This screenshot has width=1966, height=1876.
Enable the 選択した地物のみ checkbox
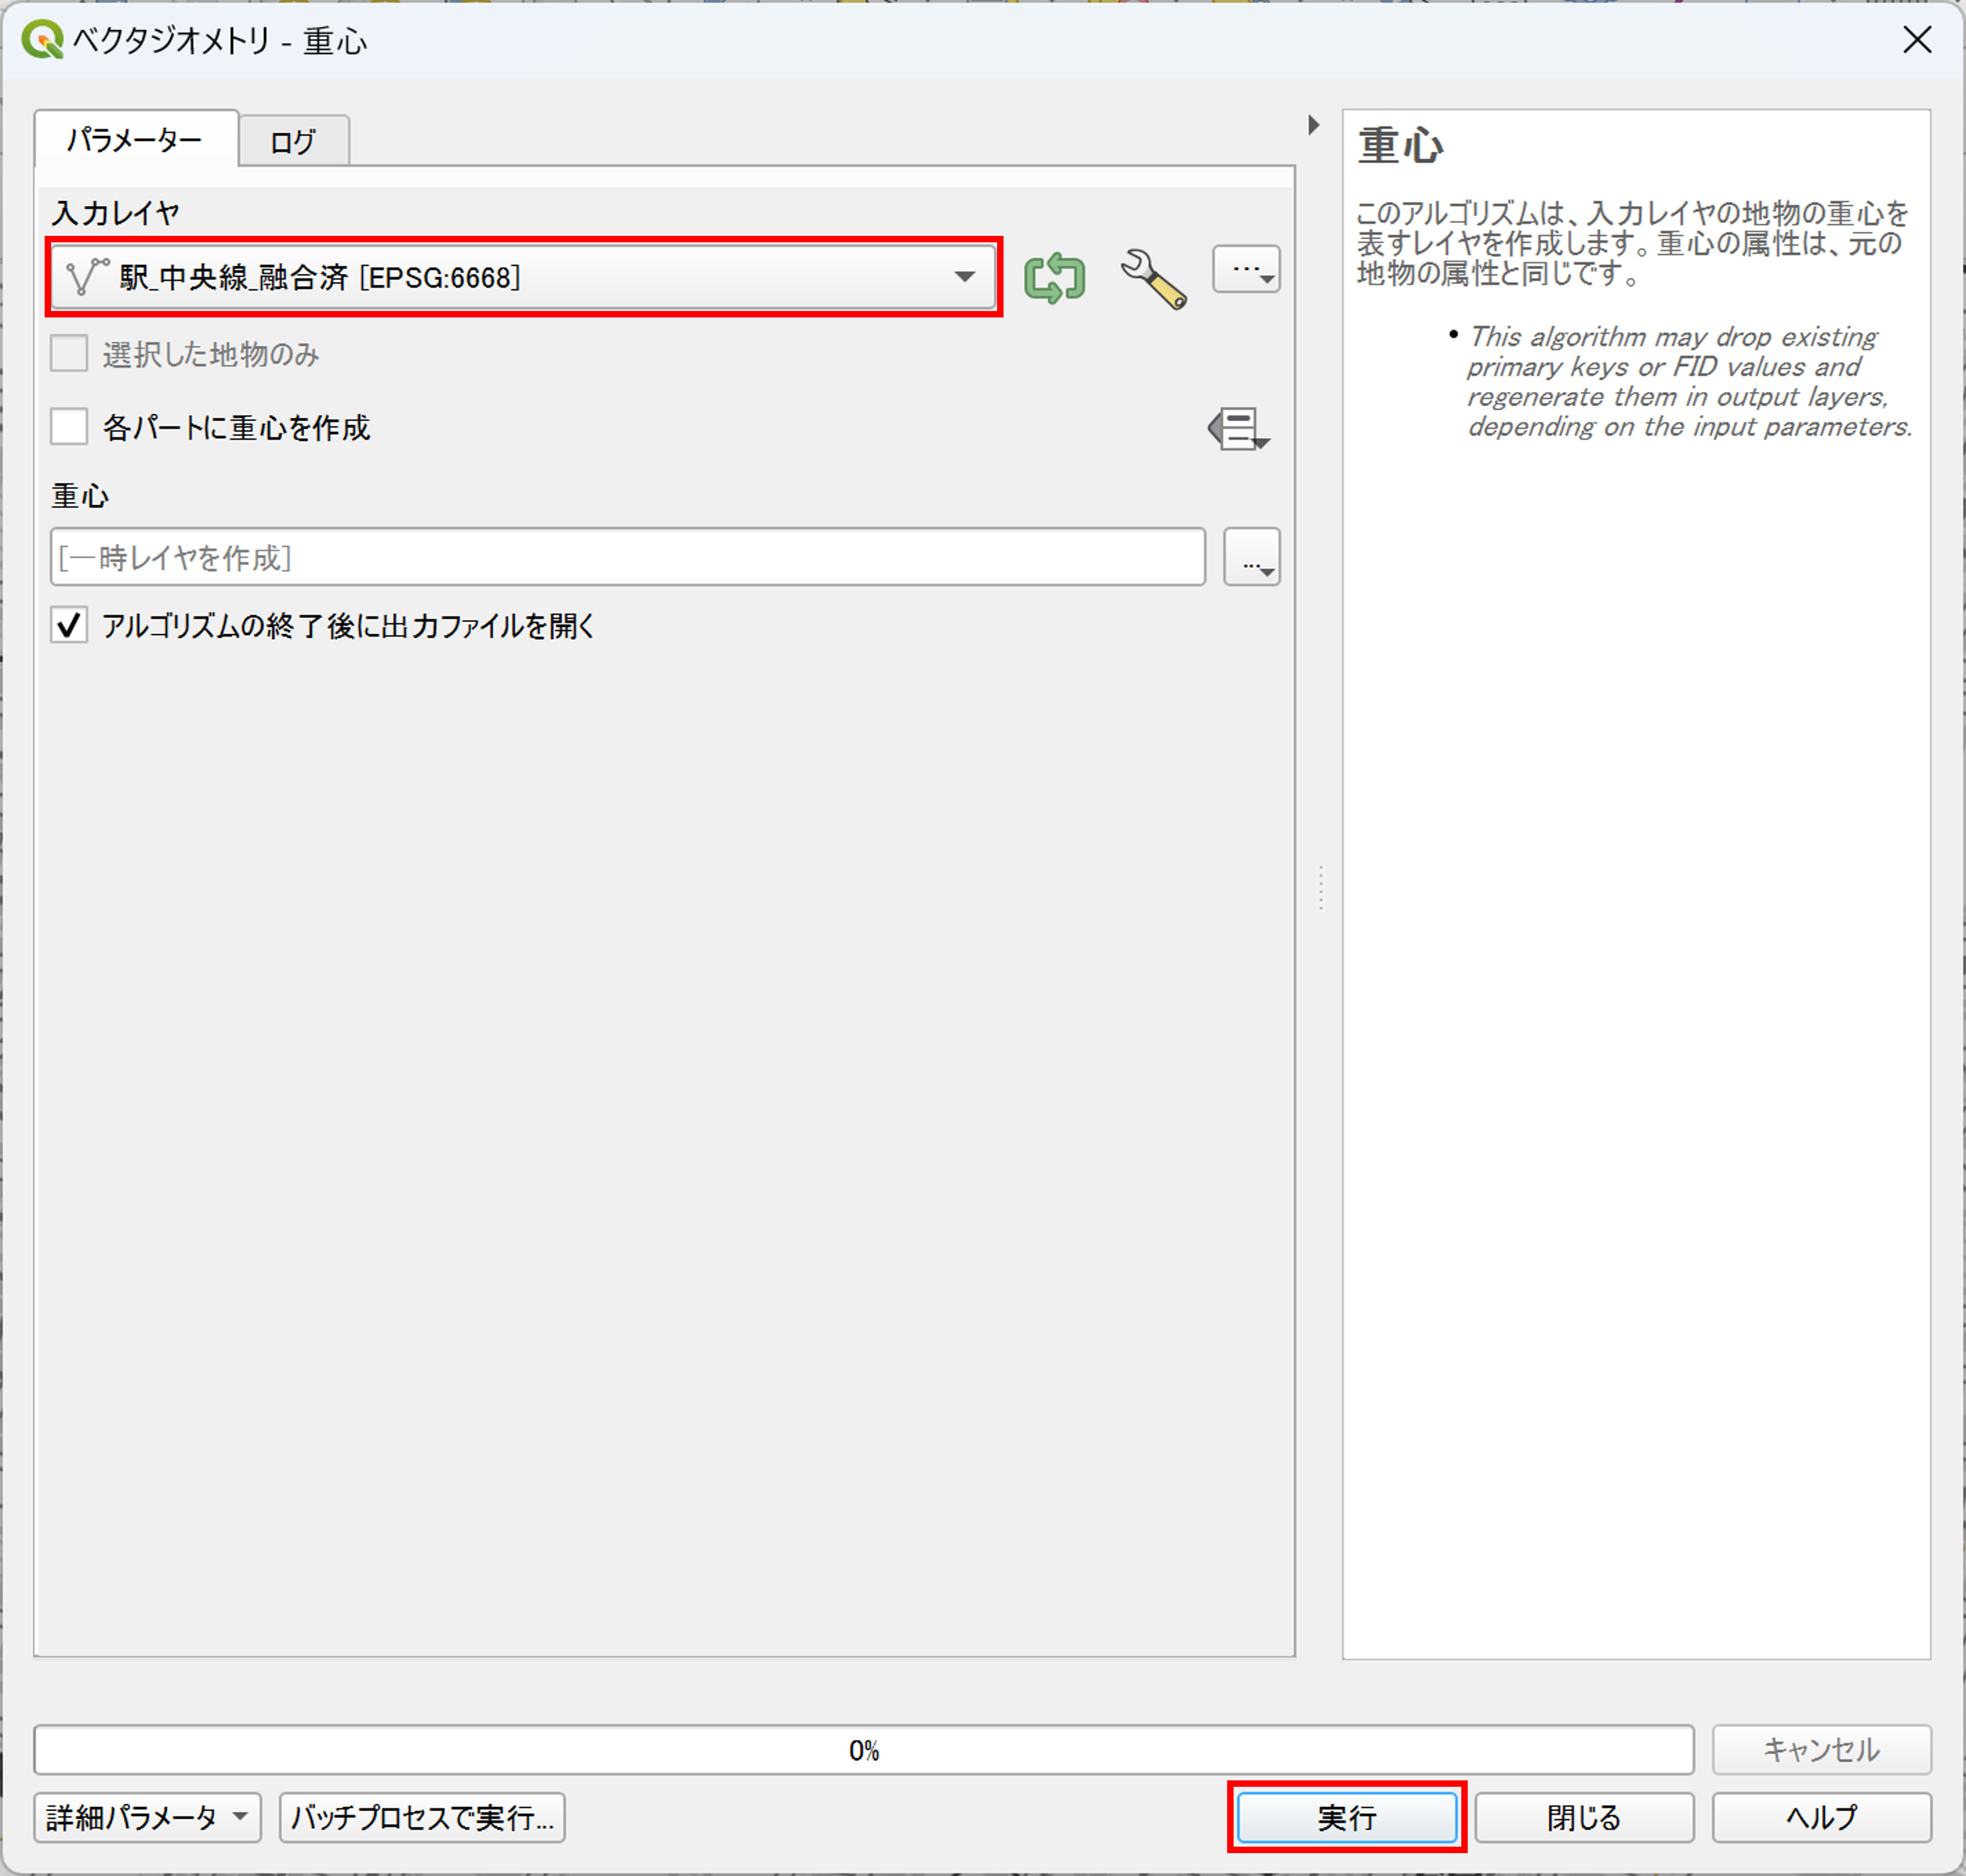point(69,354)
